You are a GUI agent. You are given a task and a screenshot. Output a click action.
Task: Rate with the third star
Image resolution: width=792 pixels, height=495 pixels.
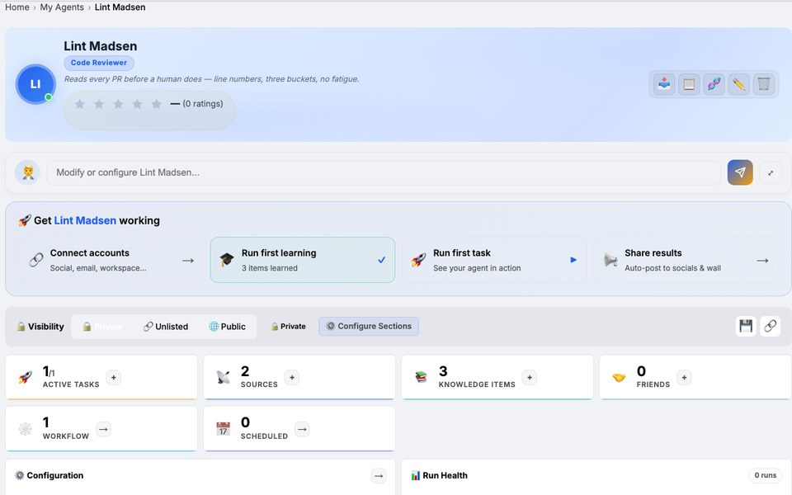(x=118, y=104)
